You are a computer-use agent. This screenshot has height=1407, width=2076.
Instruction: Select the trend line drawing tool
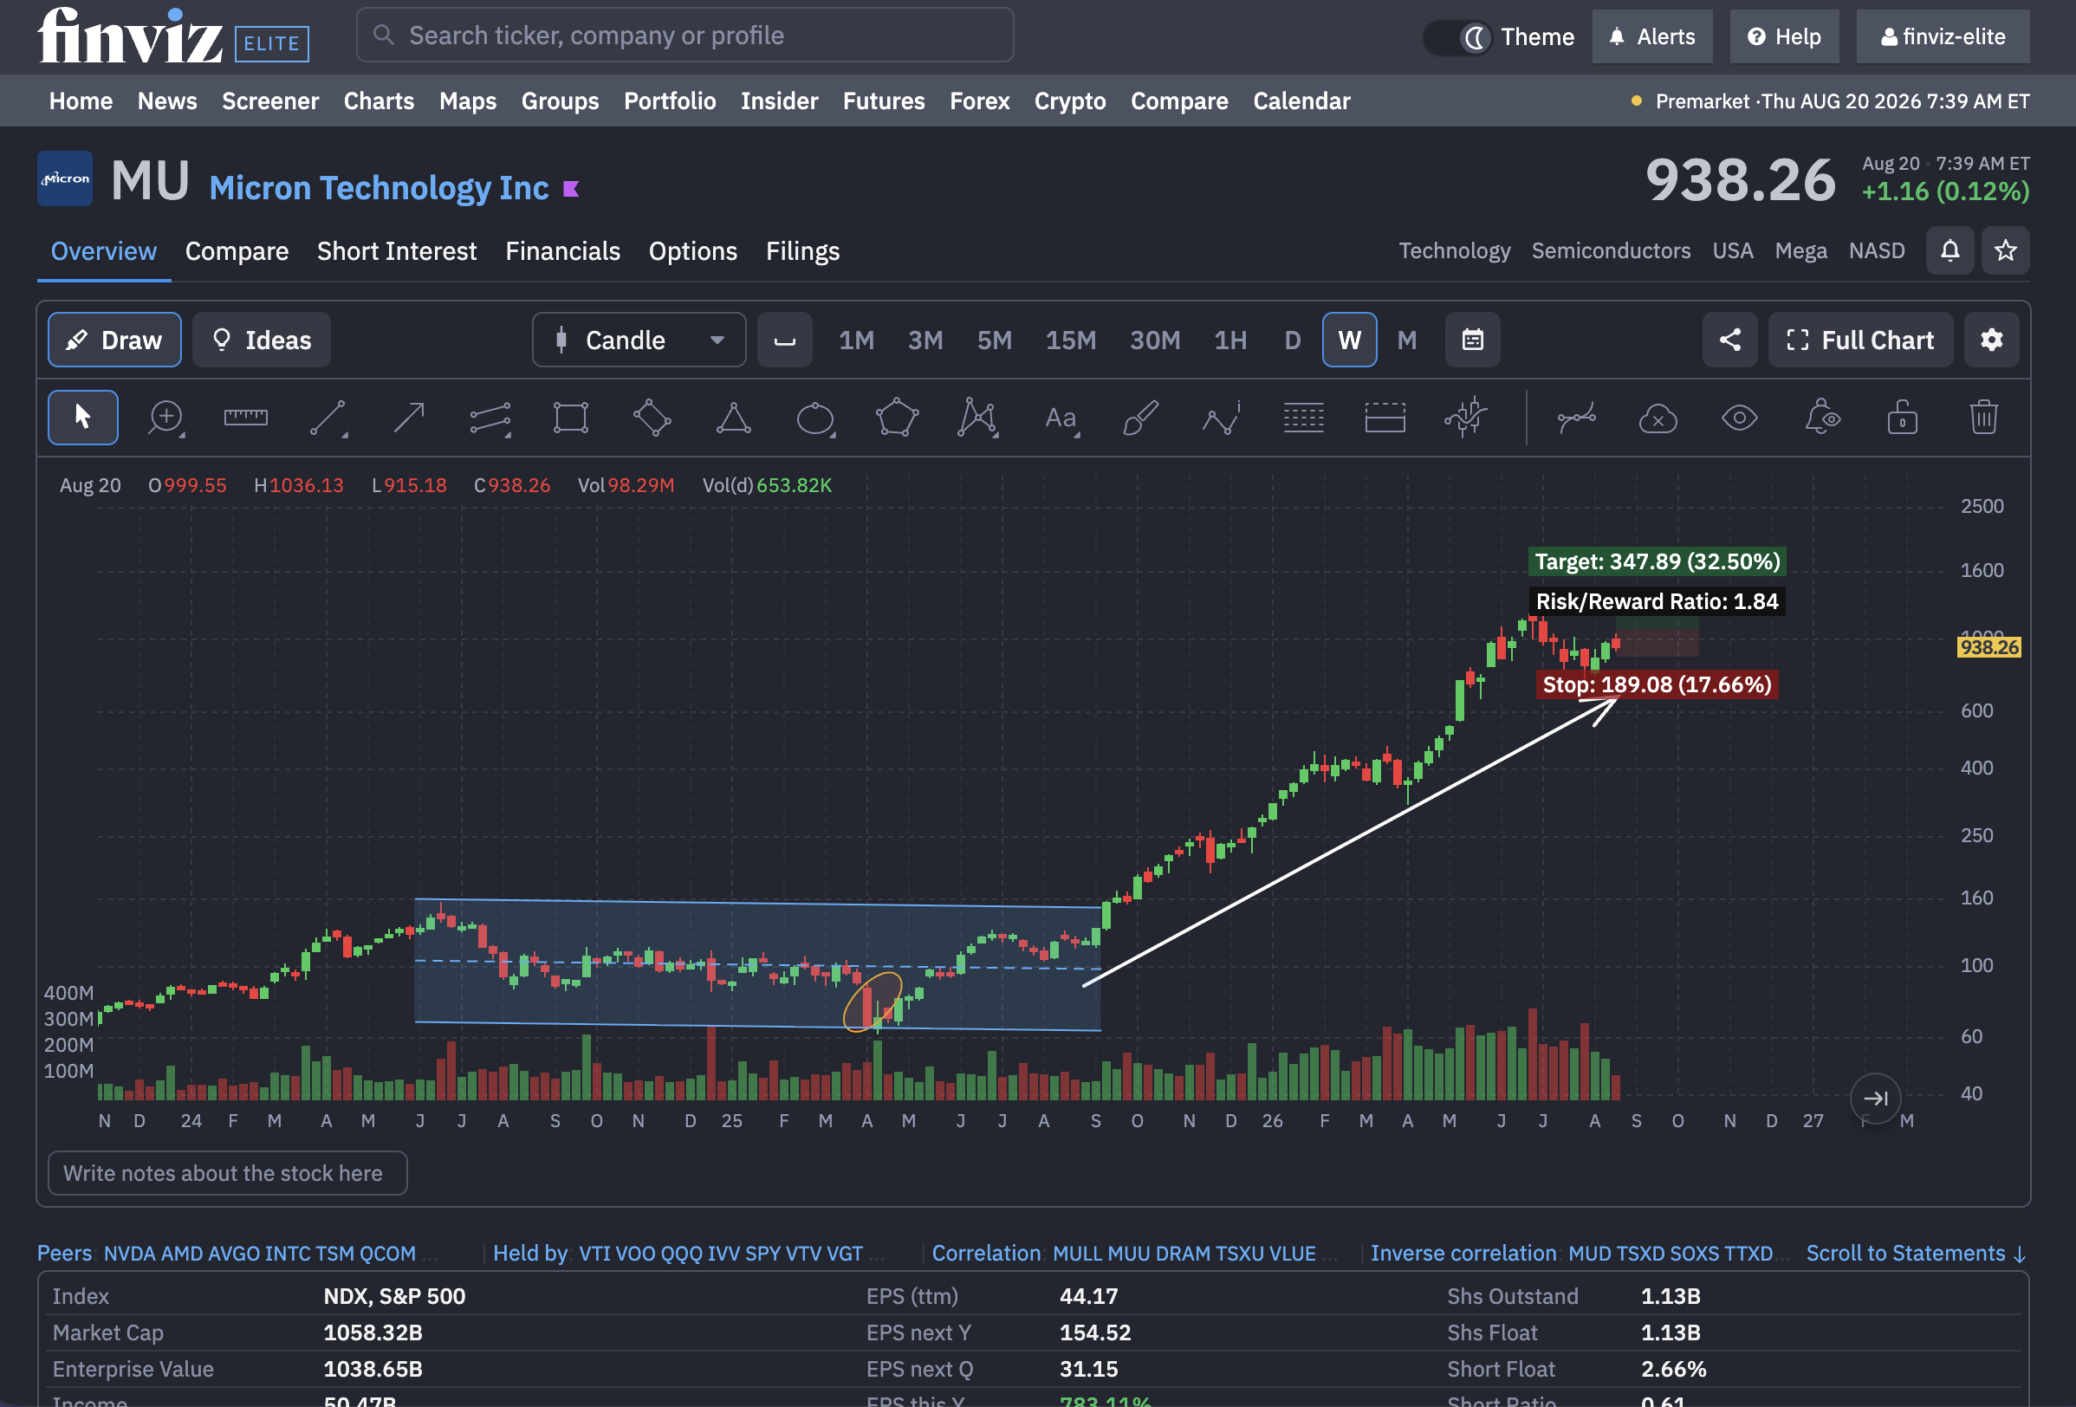tap(328, 418)
